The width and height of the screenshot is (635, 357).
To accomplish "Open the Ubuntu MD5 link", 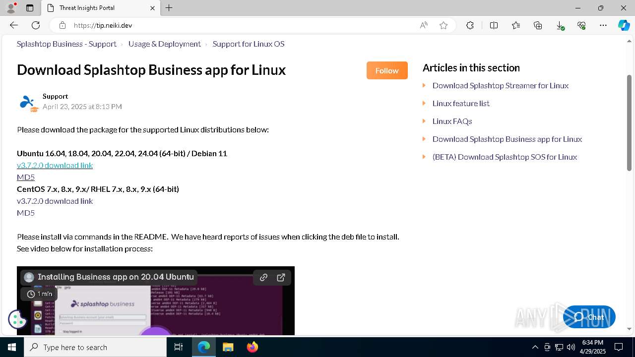I will click(26, 177).
